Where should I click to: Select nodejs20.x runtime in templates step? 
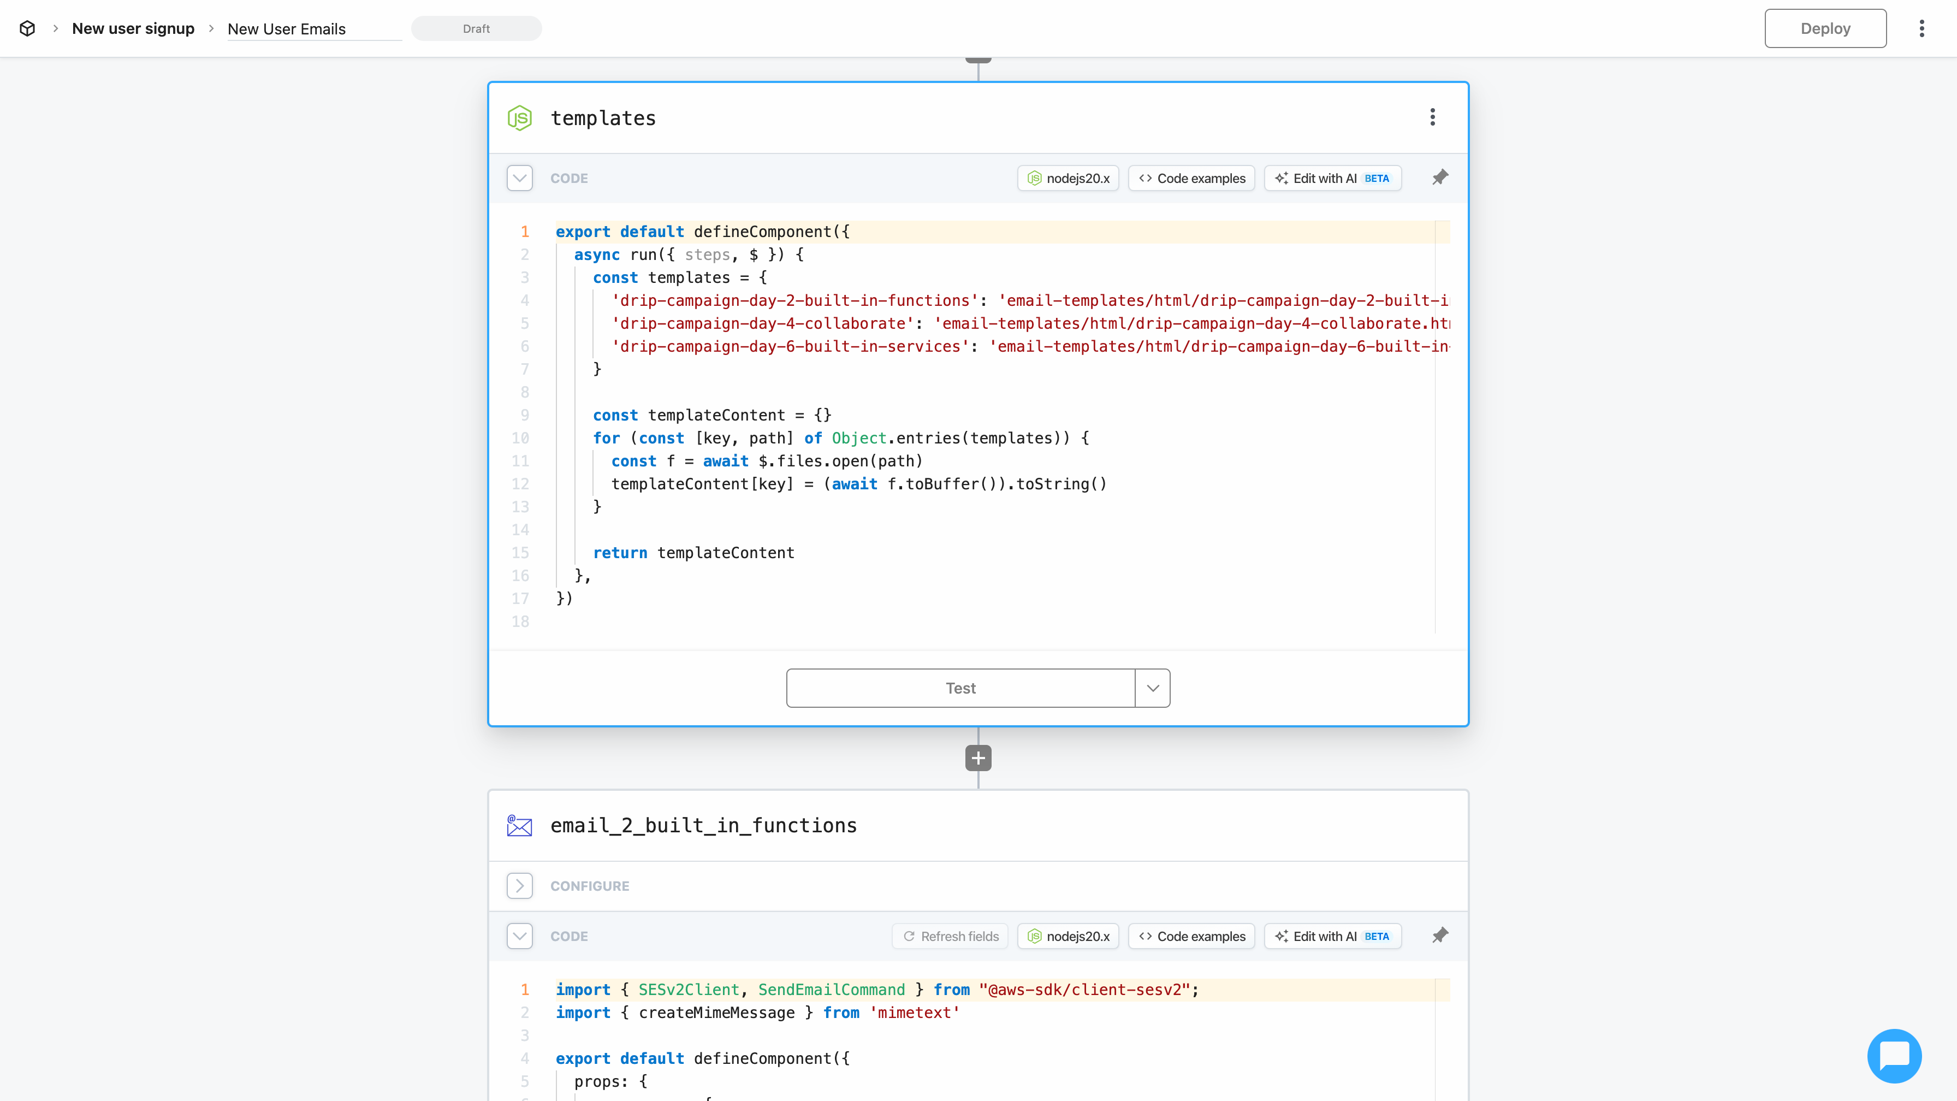(1068, 178)
